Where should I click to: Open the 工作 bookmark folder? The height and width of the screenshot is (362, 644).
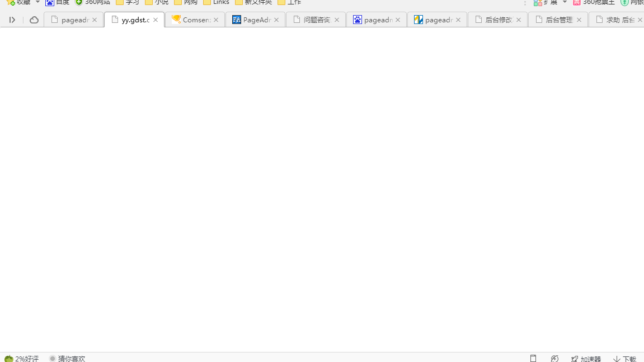(x=289, y=2)
